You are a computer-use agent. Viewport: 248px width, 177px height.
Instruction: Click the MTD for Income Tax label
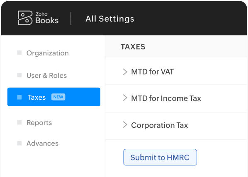point(166,98)
